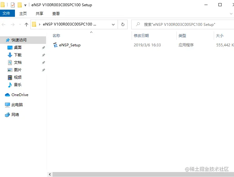Unpin 文档 using its pin icon
The image size is (234, 177).
(x=44, y=63)
